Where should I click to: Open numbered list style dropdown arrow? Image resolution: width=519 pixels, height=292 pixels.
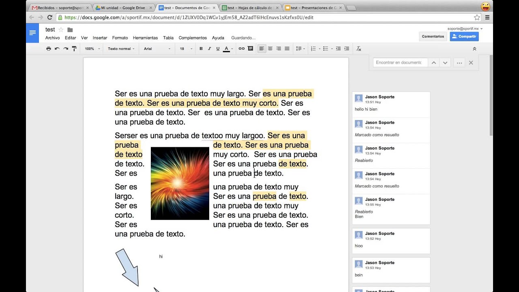pos(320,49)
